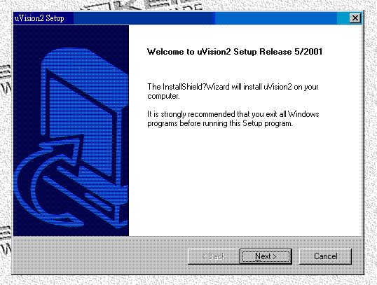Click the word Windows in the second paragraph
Viewport: 377px width, 285px height.
(303, 114)
